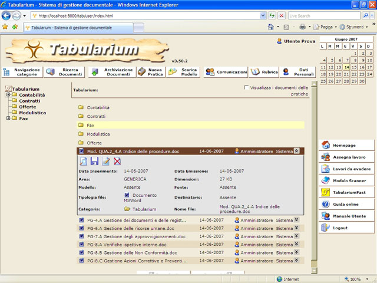This screenshot has width=377, height=283.
Task: Collapse Mod. QUA.2_4.A document details
Action: click(x=297, y=151)
